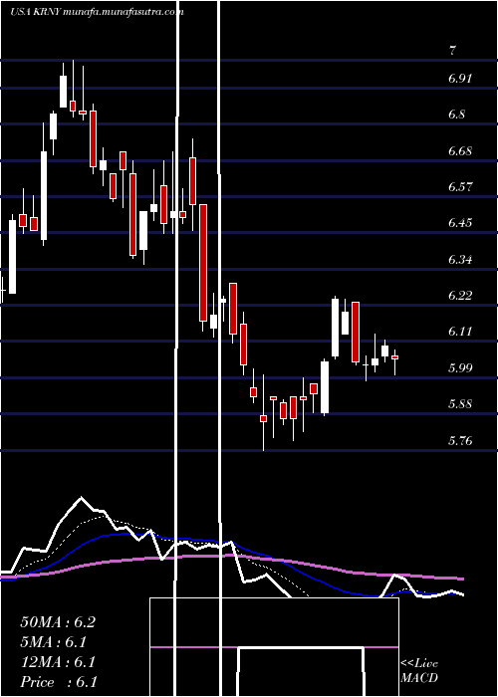This screenshot has width=498, height=697.
Task: Select the price label 6.68
Action: coord(460,151)
